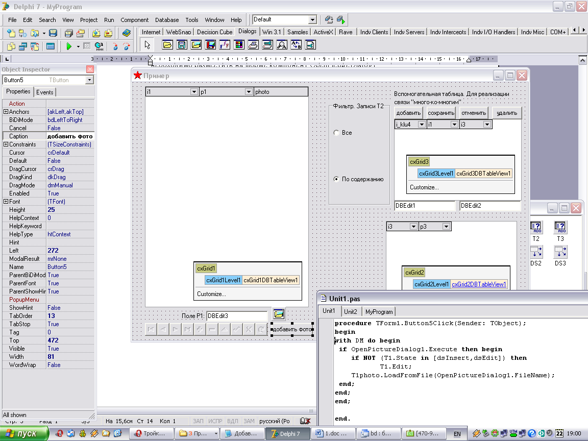The image size is (588, 441).
Task: Open the p3 column dropdown
Action: coord(446,227)
